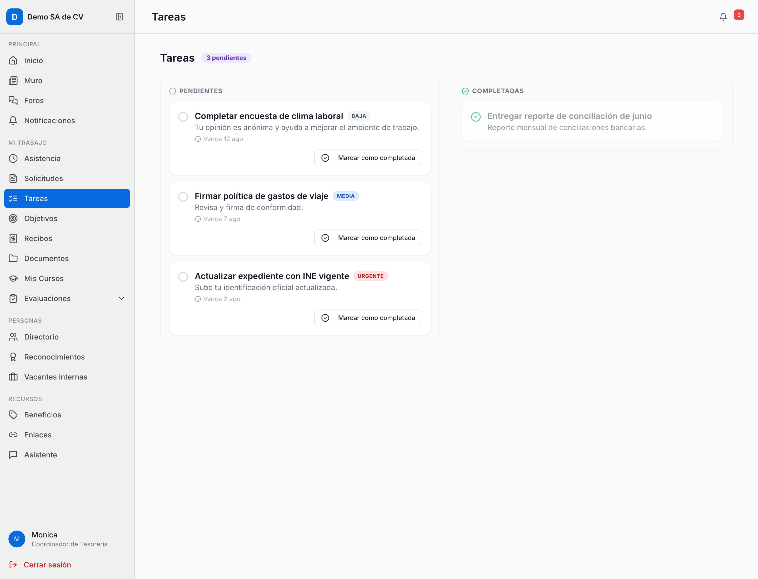
Task: Click the Asistencia clock icon
Action: point(13,158)
